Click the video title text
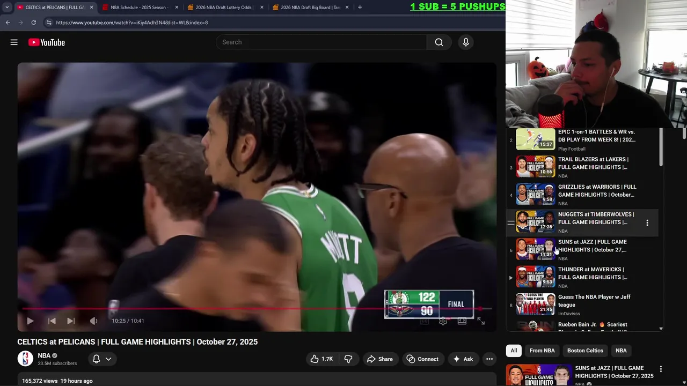Screen dimensions: 687x386 click(x=137, y=342)
